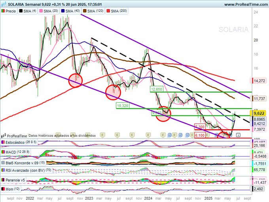Image resolution: width=269 pixels, height=202 pixels.
Task: Click the red SMA (200) legend icon
Action: point(108,11)
